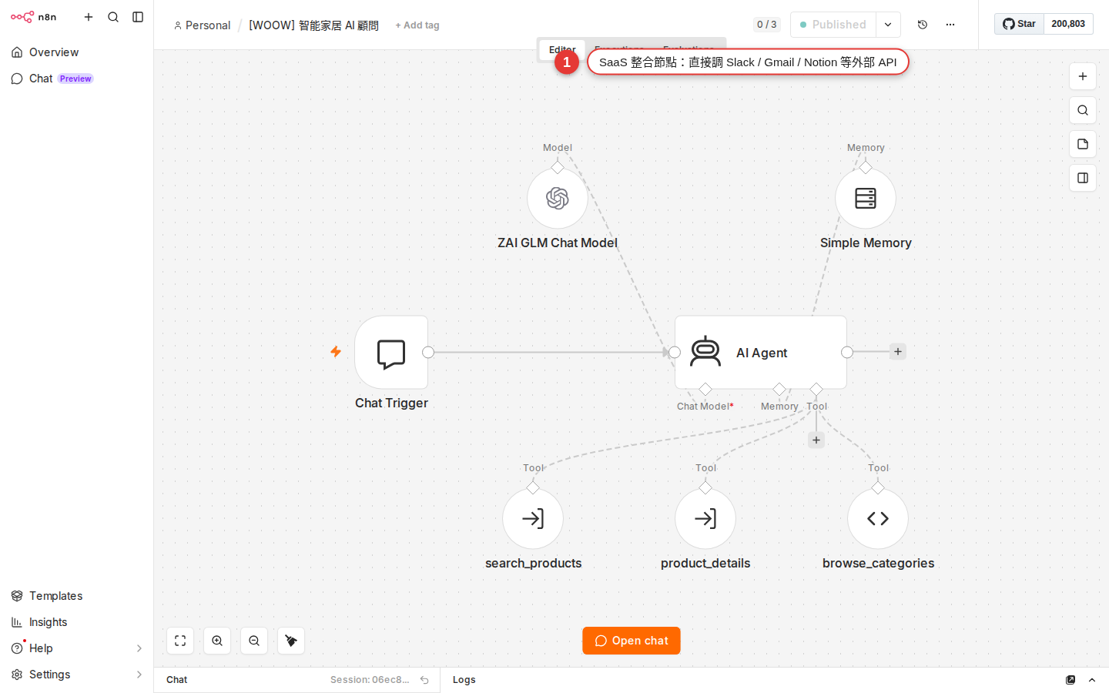Viewport: 1109px width, 693px height.
Task: Click Open chat button
Action: pos(632,641)
